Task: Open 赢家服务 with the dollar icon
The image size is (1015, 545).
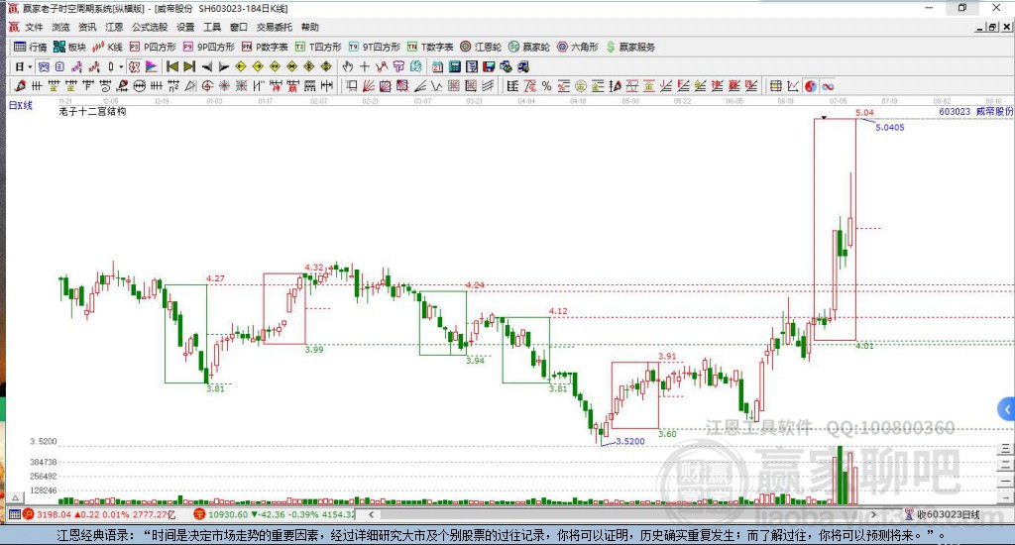Action: click(630, 47)
